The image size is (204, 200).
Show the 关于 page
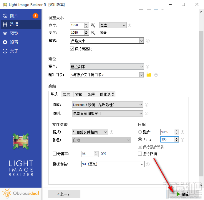click(21, 51)
